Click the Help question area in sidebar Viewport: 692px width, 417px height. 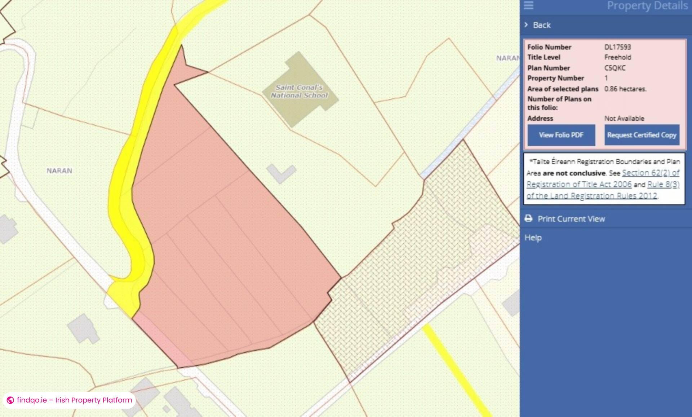[x=534, y=237]
